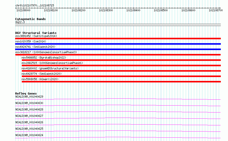Select variant label nsv5908058 (Almarri2020)

pos(40,79)
